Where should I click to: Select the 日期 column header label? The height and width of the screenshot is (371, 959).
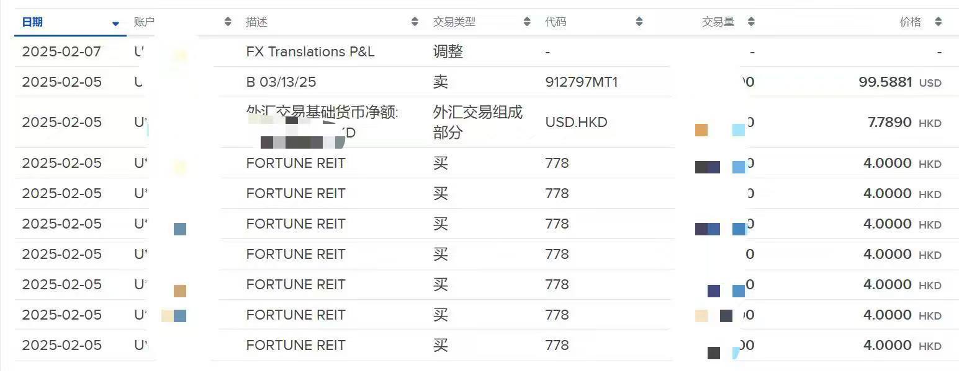click(32, 22)
